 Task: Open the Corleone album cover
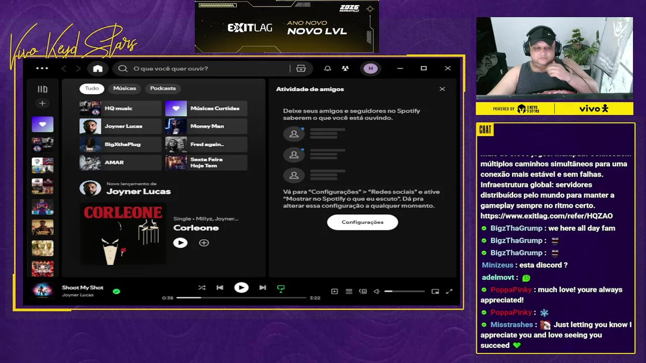point(123,234)
